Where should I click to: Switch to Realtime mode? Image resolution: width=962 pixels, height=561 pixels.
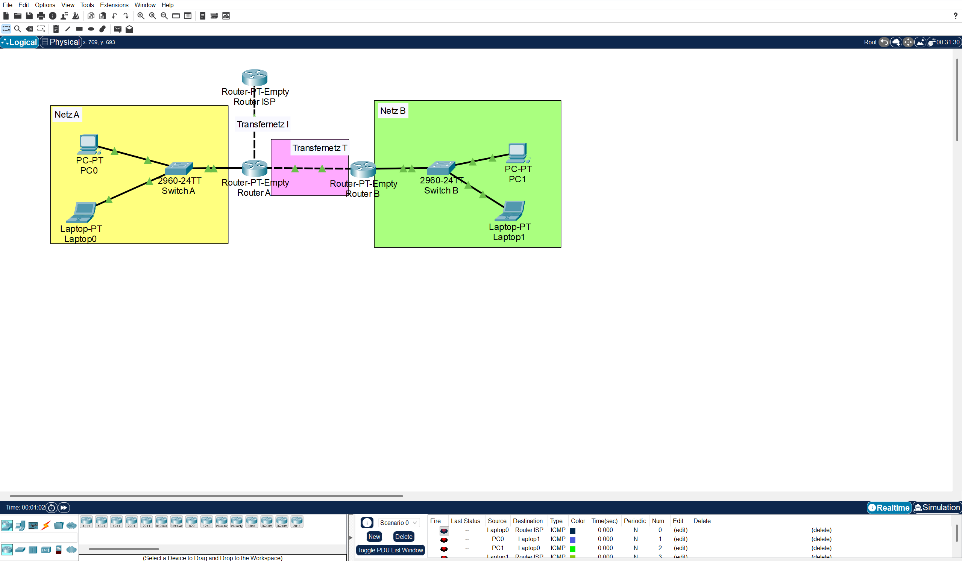889,508
